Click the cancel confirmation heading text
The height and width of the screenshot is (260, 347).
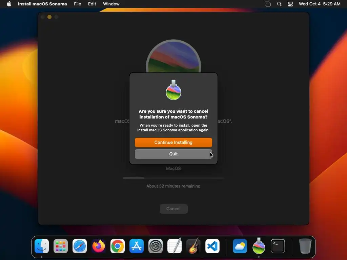173,114
